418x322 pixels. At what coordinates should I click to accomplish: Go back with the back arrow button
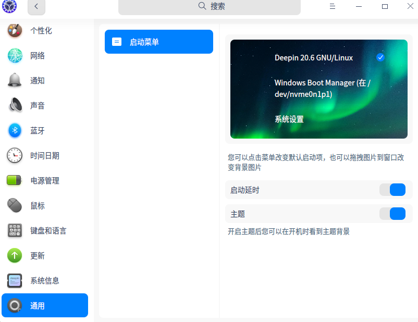[x=36, y=7]
